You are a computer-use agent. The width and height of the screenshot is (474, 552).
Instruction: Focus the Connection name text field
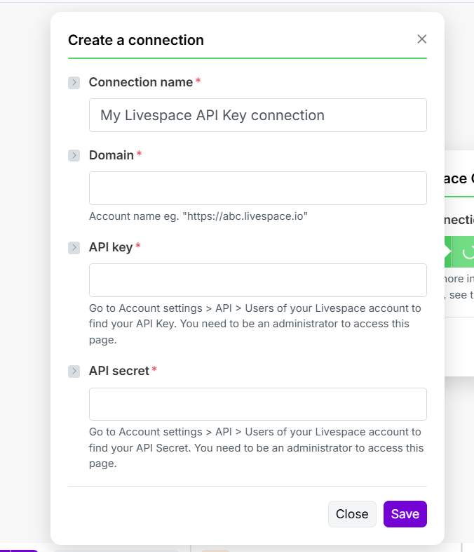coord(257,115)
